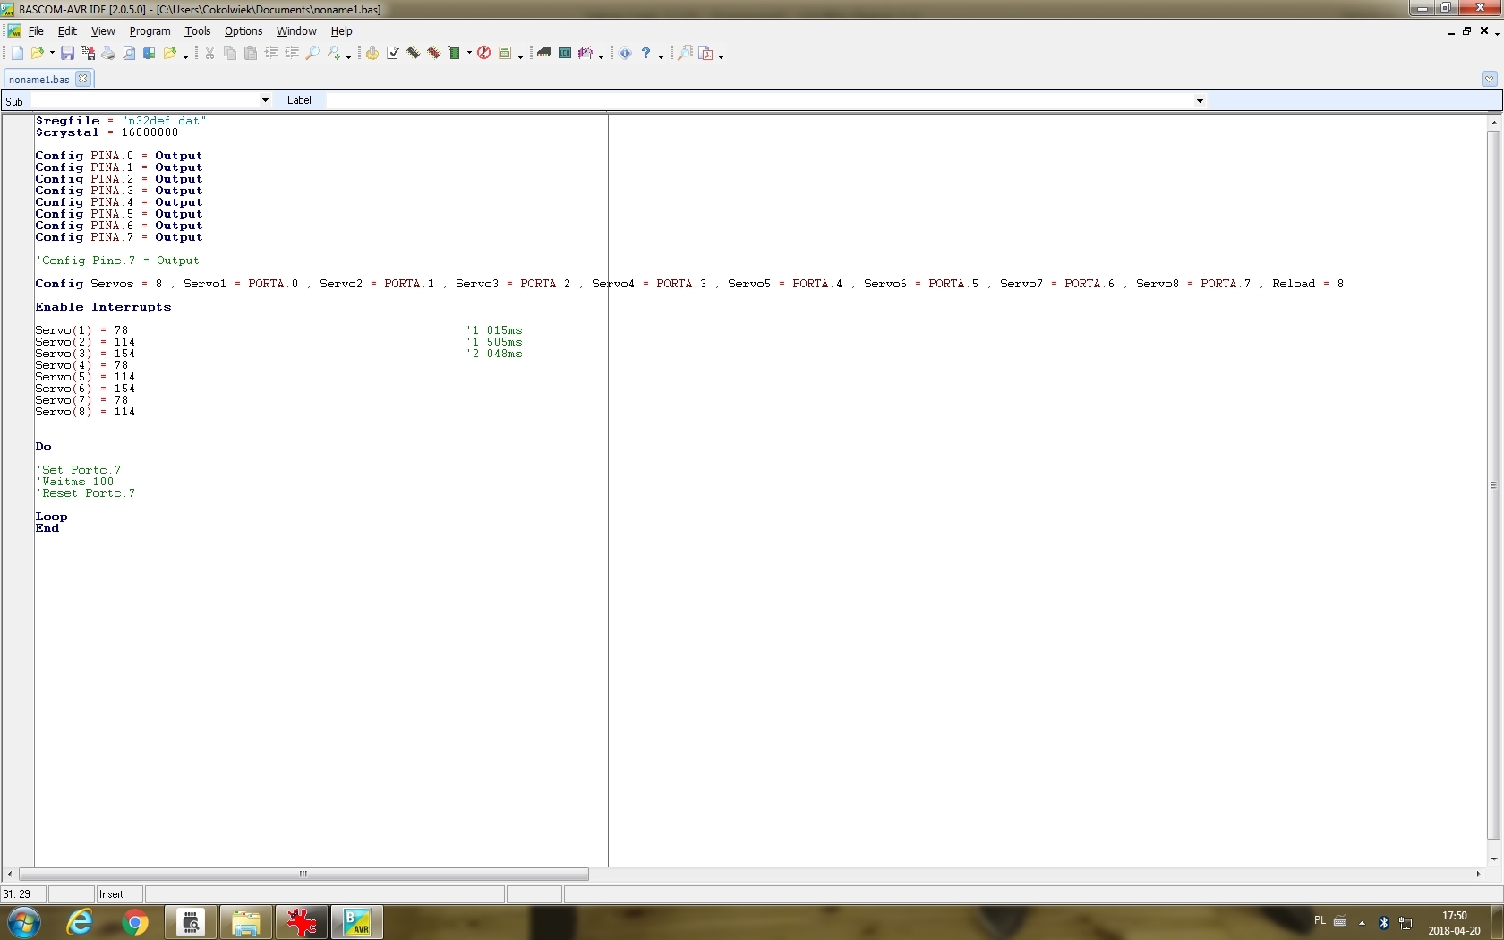Open the Options menu
1504x940 pixels.
[244, 31]
